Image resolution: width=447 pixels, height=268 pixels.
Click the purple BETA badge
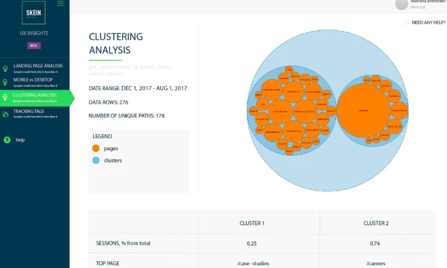pyautogui.click(x=34, y=46)
